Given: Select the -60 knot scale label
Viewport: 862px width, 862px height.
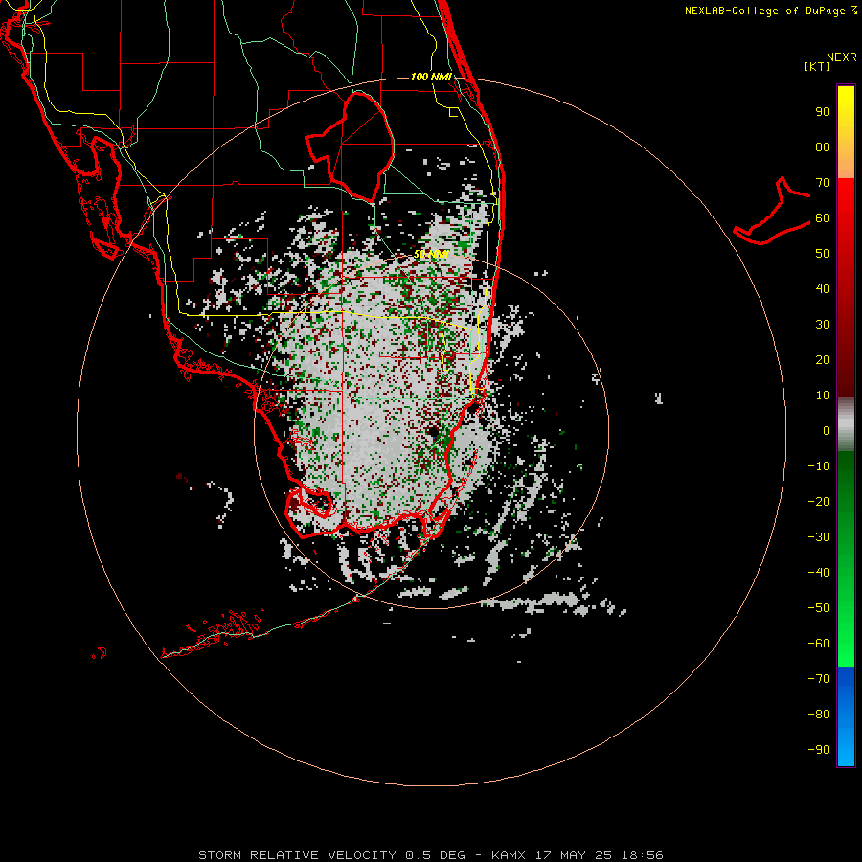Looking at the screenshot, I should (819, 644).
